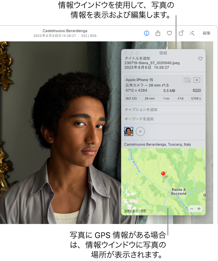The height and width of the screenshot is (261, 218).
Task: Zoom out the map with minus
Action: (192, 209)
